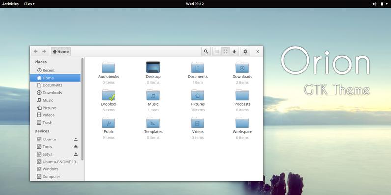
Task: Click the Activities button in top bar
Action: click(10, 4)
